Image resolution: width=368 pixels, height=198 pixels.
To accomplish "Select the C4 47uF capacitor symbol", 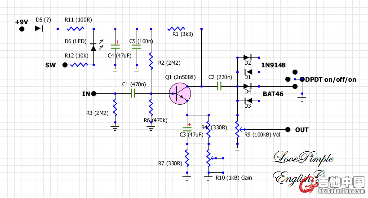I will point(115,46).
